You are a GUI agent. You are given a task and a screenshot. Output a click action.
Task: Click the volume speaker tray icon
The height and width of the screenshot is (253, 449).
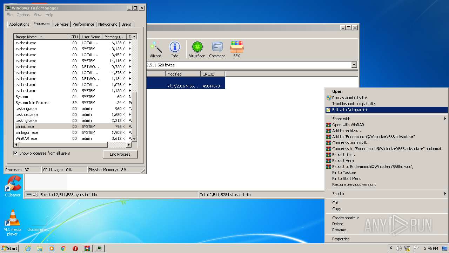(x=399, y=248)
